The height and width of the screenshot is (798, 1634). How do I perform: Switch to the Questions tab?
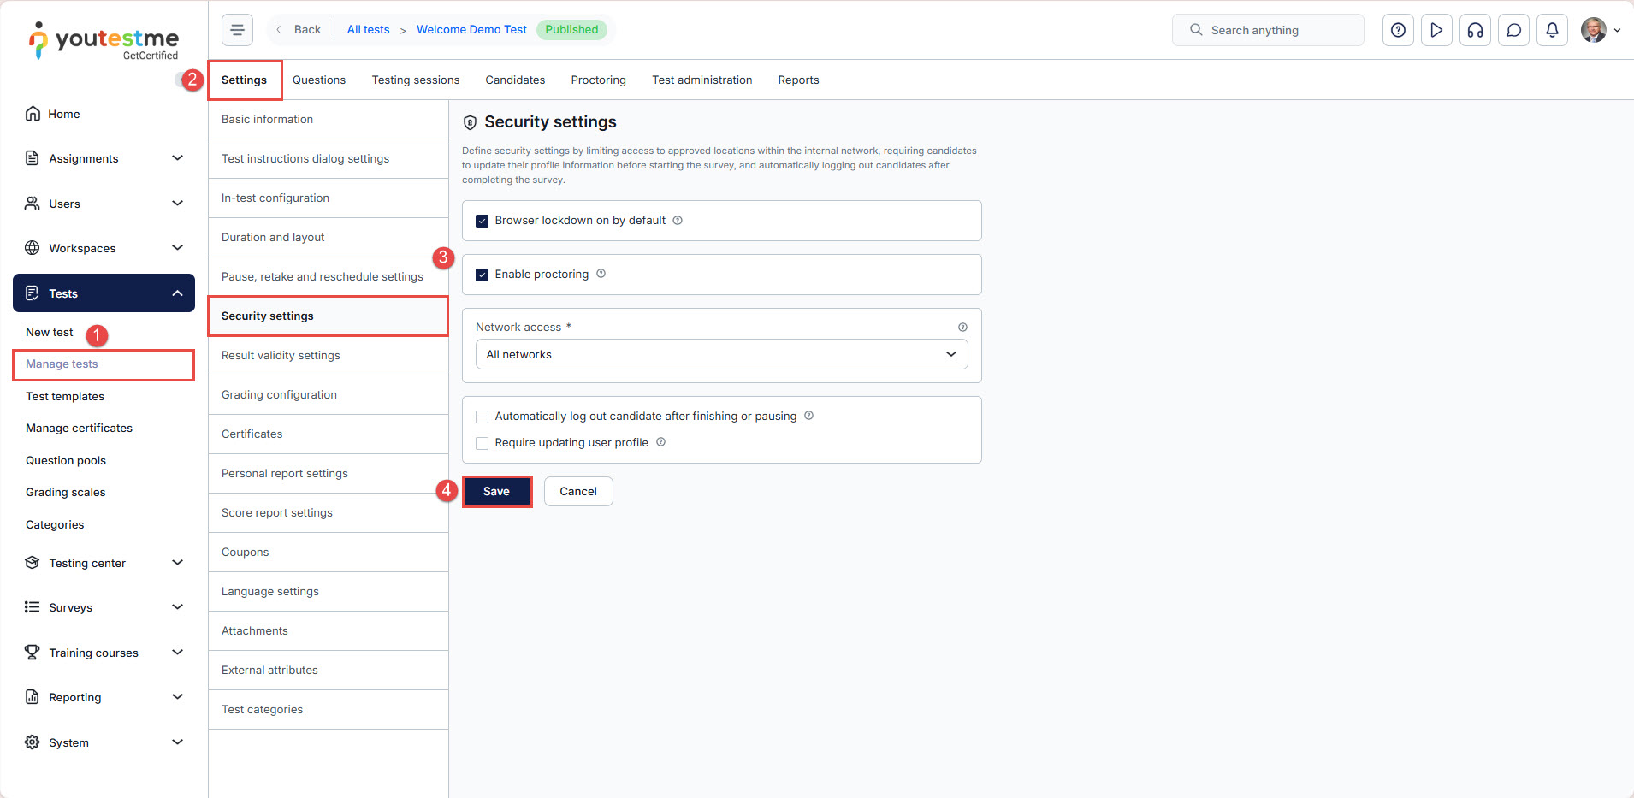[319, 80]
